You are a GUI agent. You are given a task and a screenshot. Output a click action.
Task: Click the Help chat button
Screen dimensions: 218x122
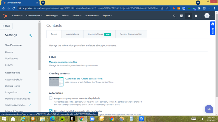tap(209, 109)
